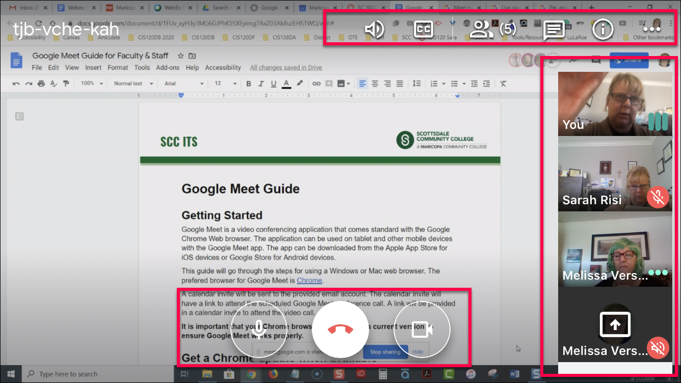The height and width of the screenshot is (383, 681).
Task: Open the Add-ons menu
Action: [x=168, y=67]
